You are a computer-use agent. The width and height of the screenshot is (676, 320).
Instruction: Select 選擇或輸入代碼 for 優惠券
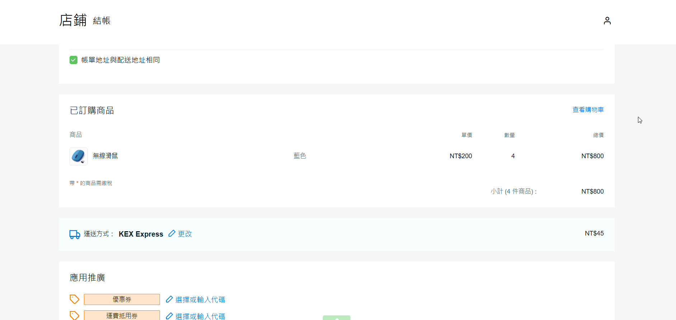coord(200,300)
